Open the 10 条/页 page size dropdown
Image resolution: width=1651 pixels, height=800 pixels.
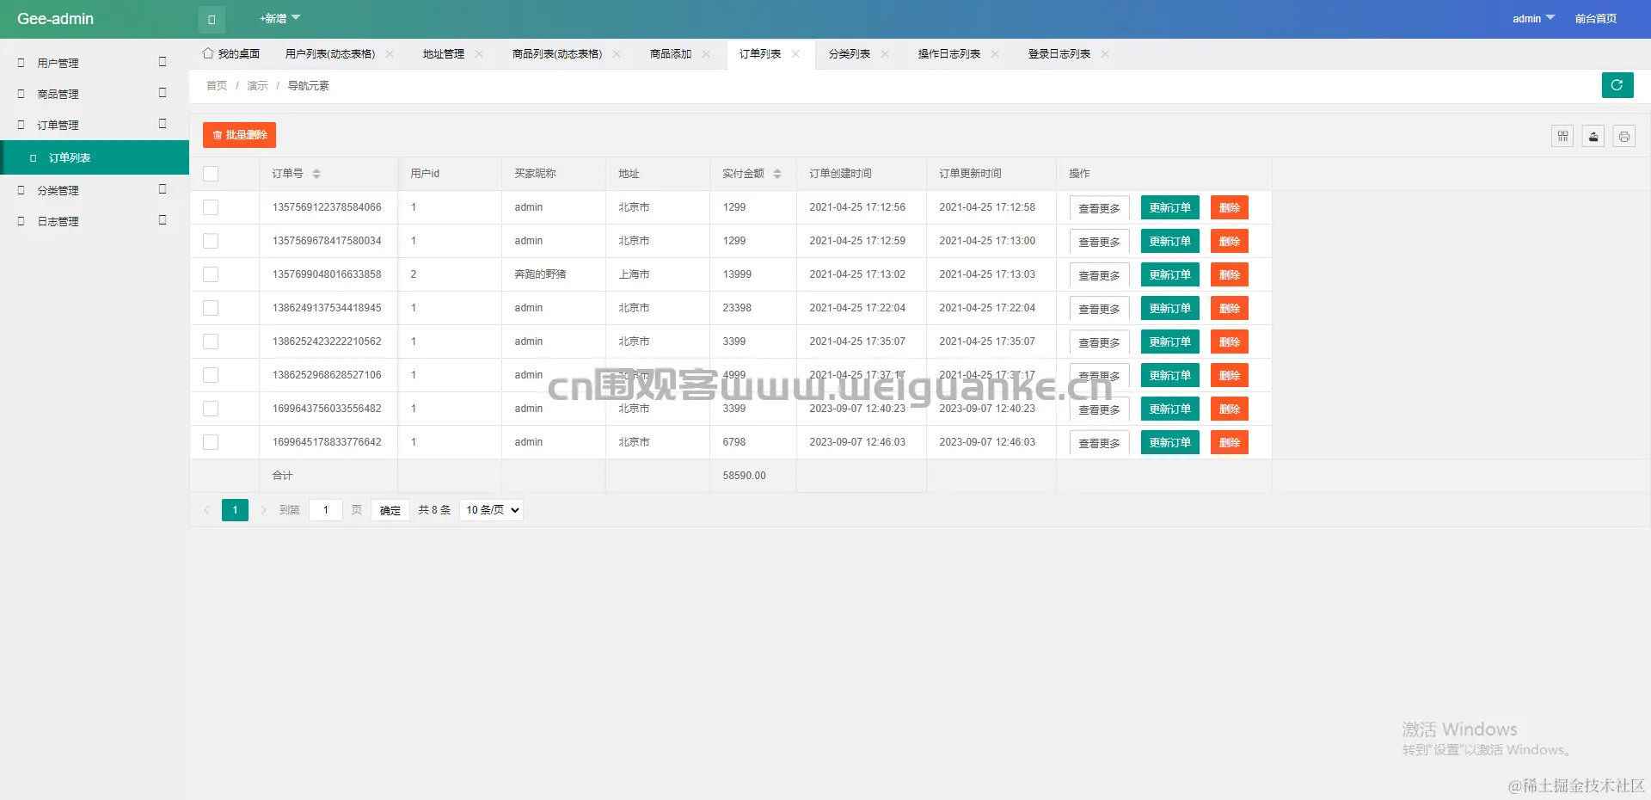click(x=491, y=510)
